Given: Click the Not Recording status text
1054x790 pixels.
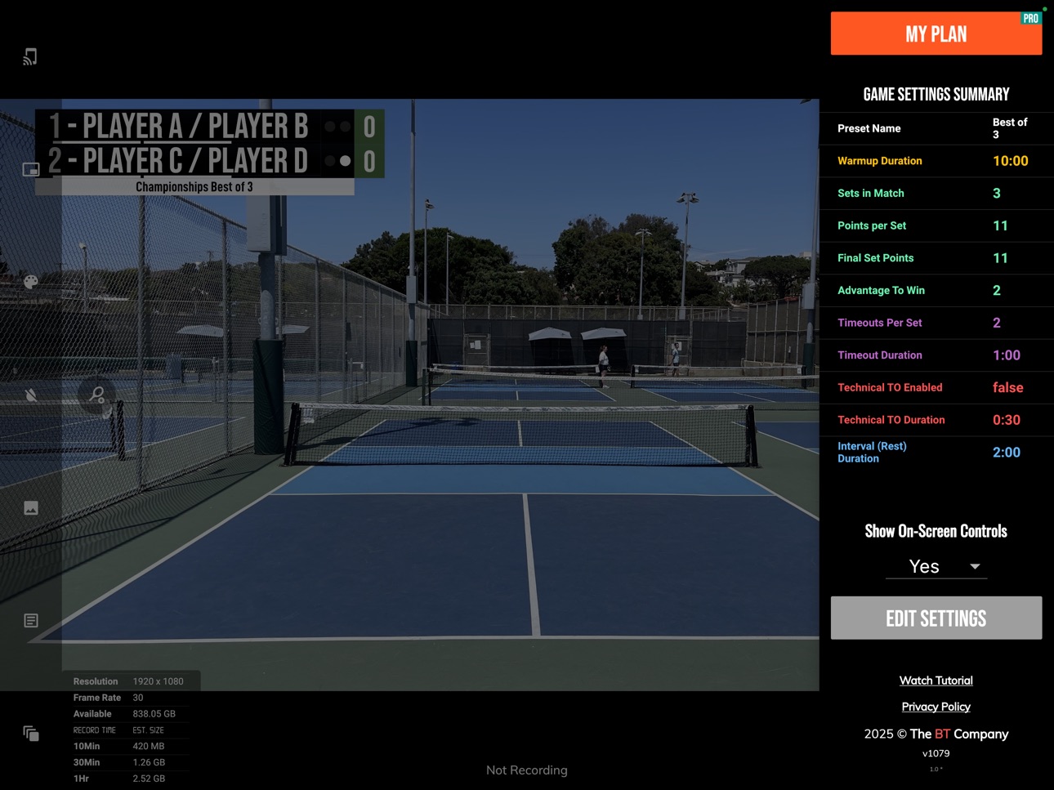Looking at the screenshot, I should 527,770.
